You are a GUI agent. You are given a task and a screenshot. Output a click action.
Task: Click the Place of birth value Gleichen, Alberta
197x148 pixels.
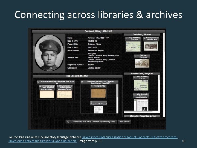[94, 44]
